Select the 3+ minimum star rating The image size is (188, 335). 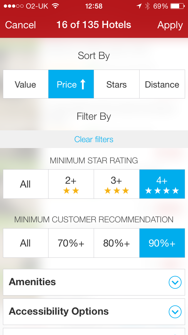click(x=116, y=184)
